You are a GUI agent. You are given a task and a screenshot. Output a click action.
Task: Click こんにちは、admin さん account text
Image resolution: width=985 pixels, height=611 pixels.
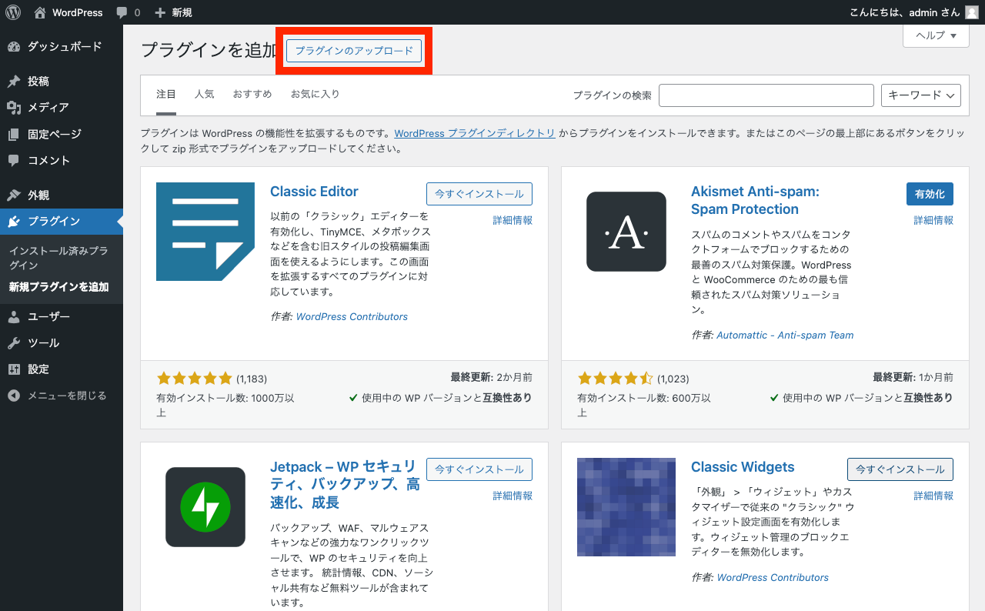(x=905, y=12)
